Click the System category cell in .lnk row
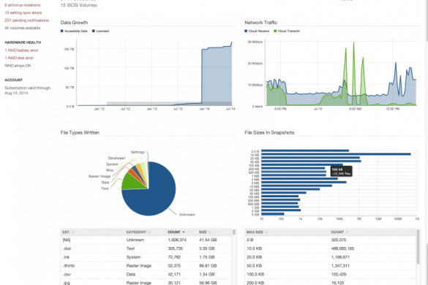428x285 pixels. [133, 257]
